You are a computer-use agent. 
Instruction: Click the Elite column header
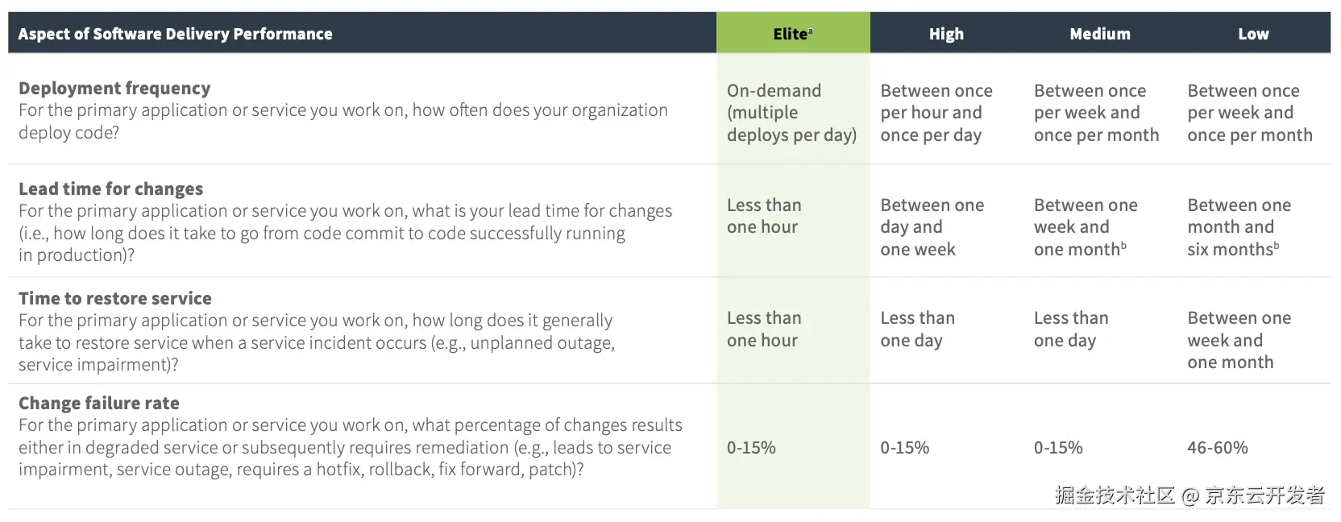pyautogui.click(x=792, y=34)
